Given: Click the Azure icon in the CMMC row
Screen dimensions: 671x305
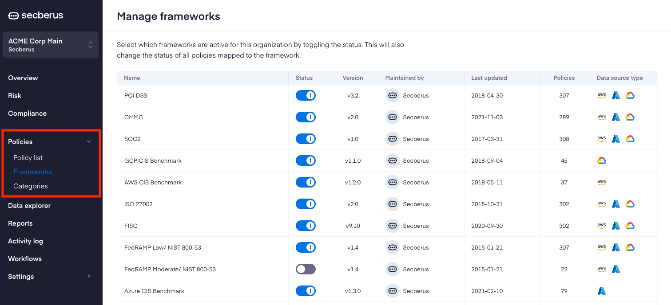Looking at the screenshot, I should click(x=616, y=117).
